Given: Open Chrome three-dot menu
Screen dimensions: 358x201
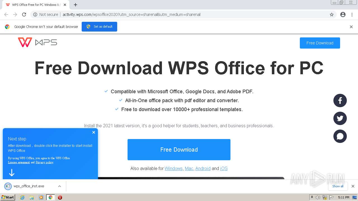Looking at the screenshot, I should 352,15.
